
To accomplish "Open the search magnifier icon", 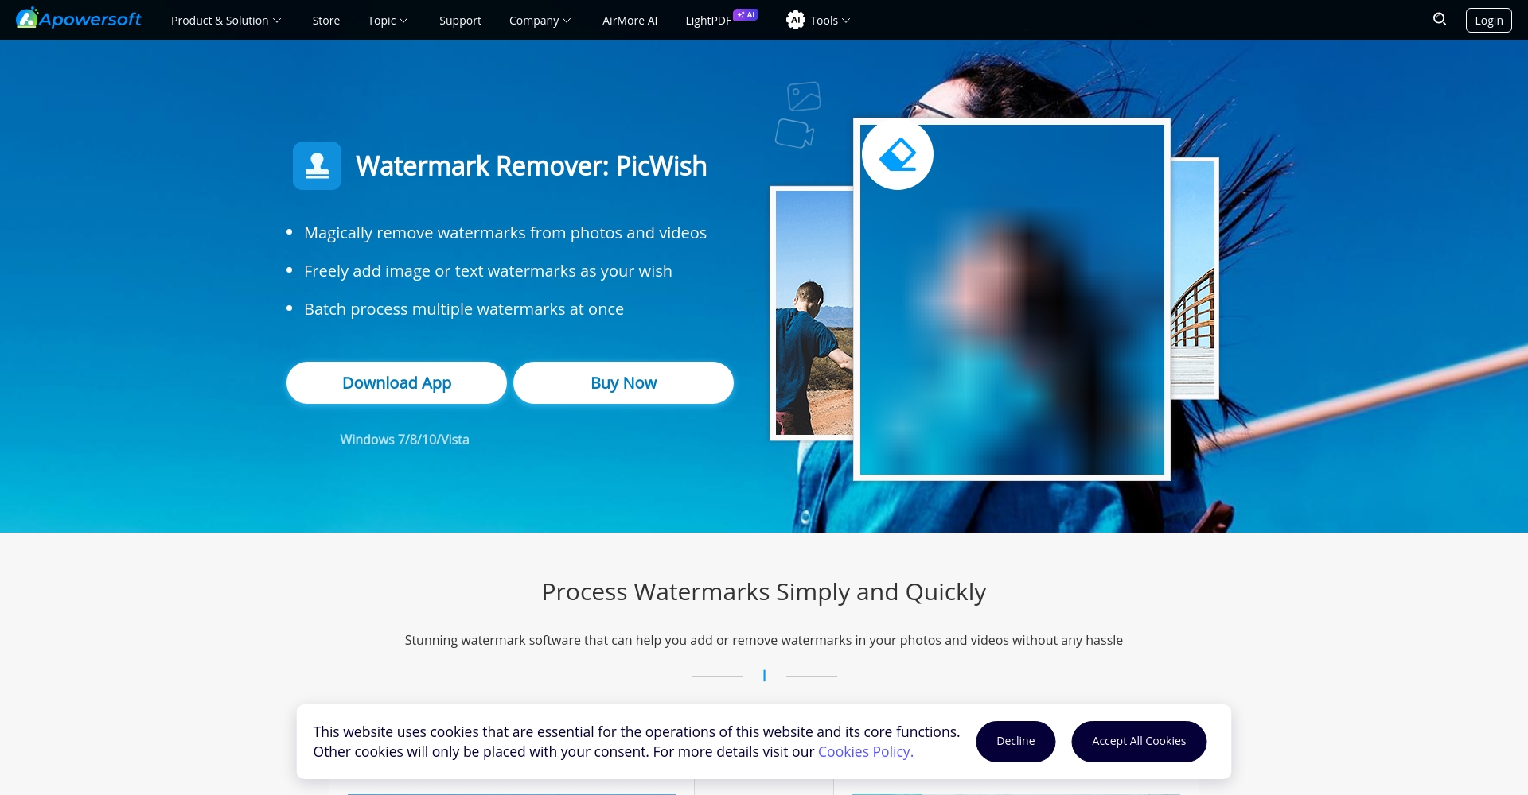I will (x=1440, y=19).
